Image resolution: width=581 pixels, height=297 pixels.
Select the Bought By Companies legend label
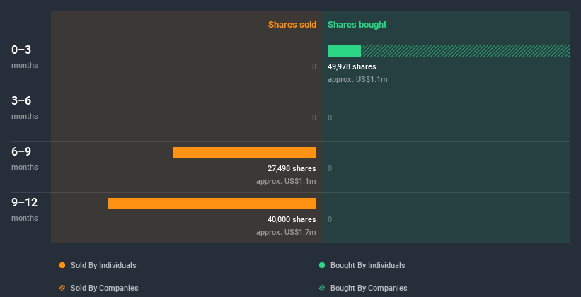pyautogui.click(x=369, y=288)
